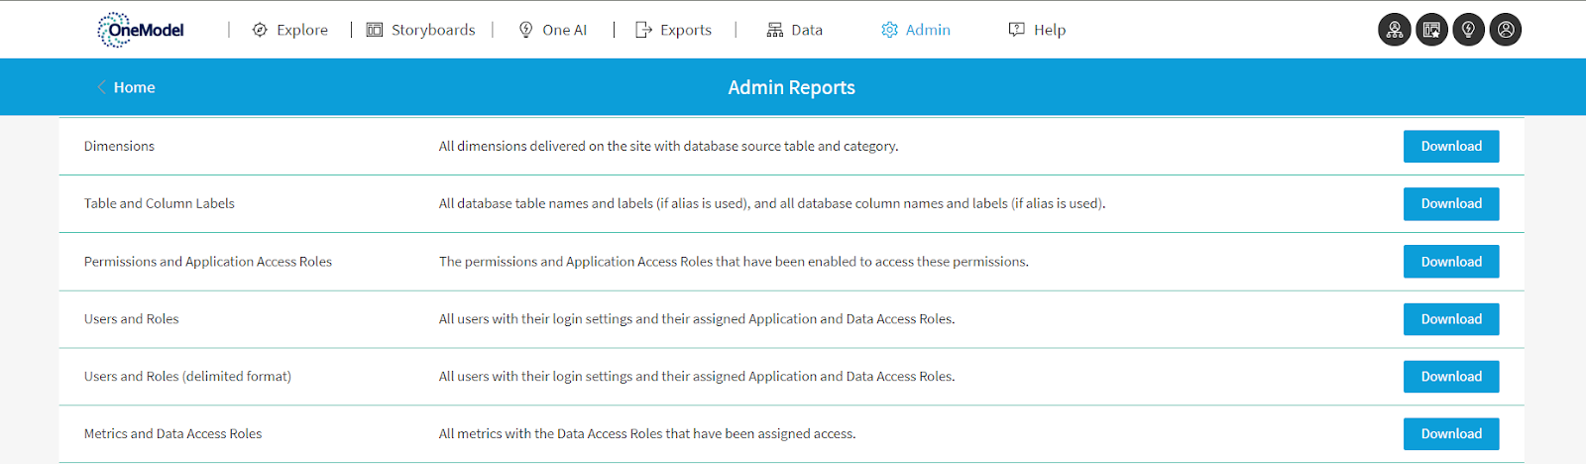Click the lightbulb lightning icon
The image size is (1586, 464).
[x=1468, y=30]
